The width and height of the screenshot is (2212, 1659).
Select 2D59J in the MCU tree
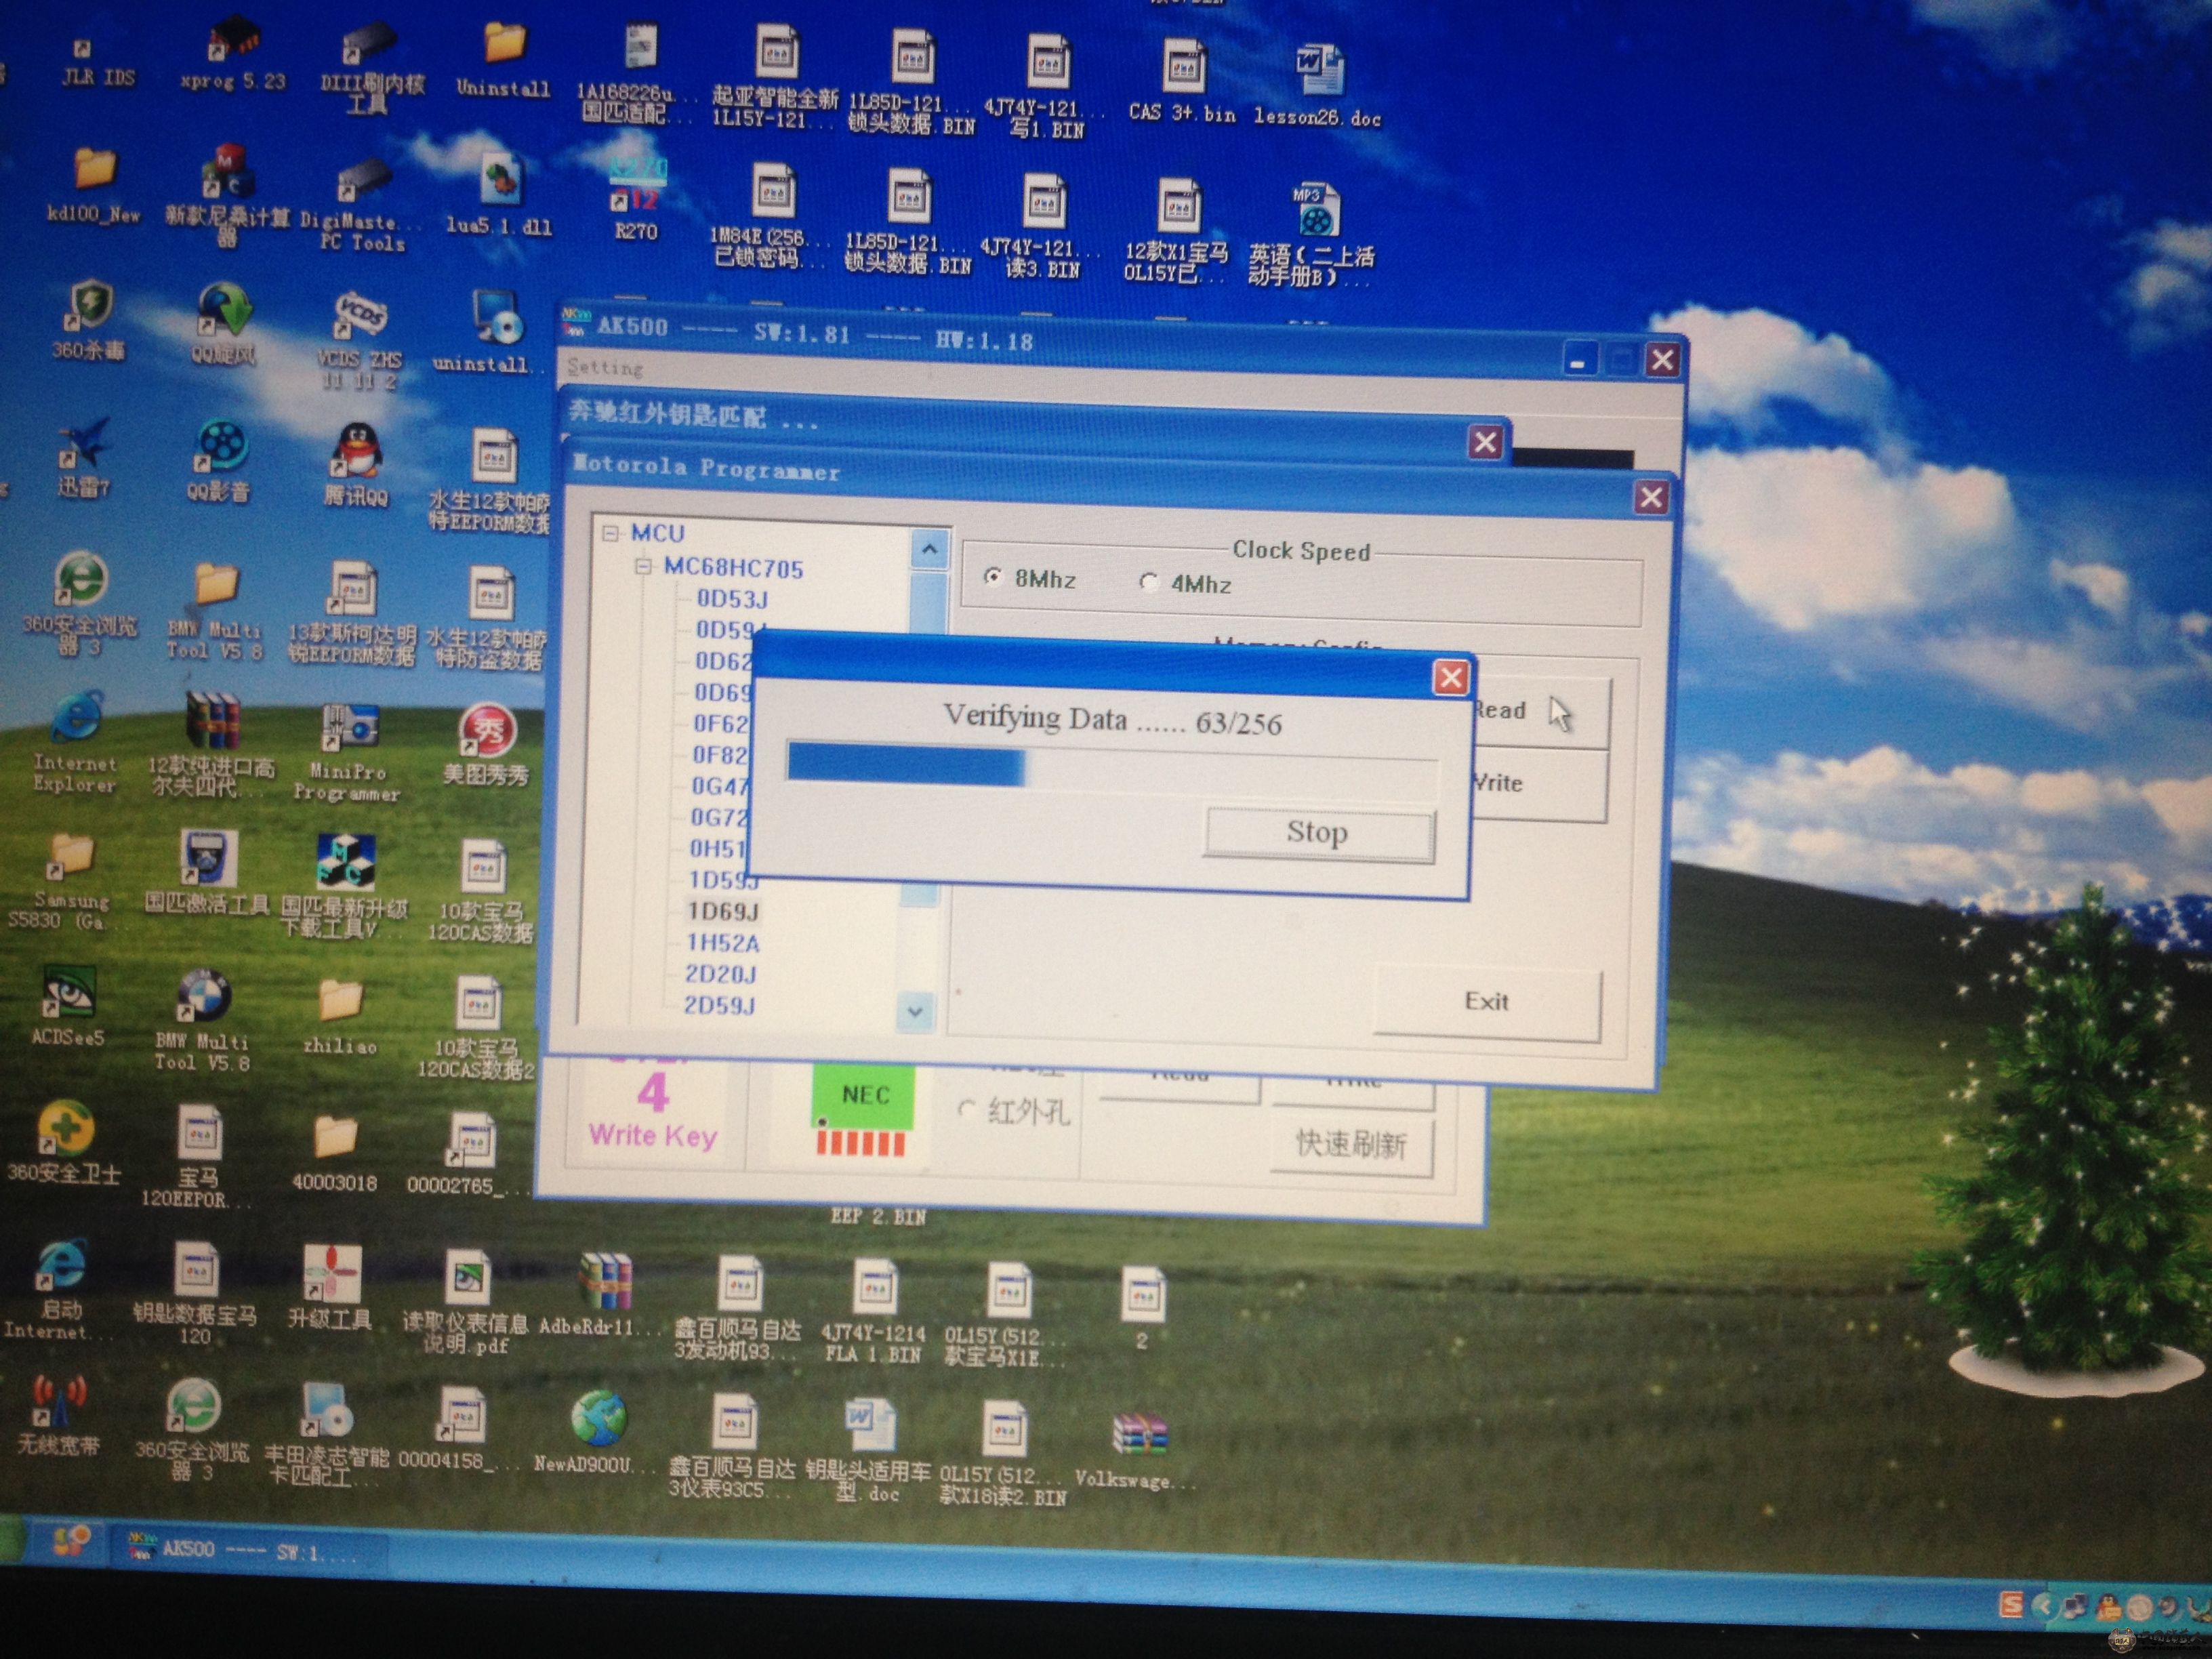coord(719,1004)
